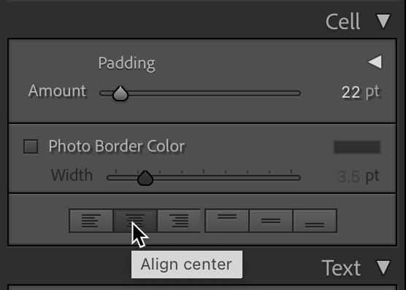This screenshot has height=290, width=406.
Task: Click the Cell panel header label
Action: [x=342, y=22]
